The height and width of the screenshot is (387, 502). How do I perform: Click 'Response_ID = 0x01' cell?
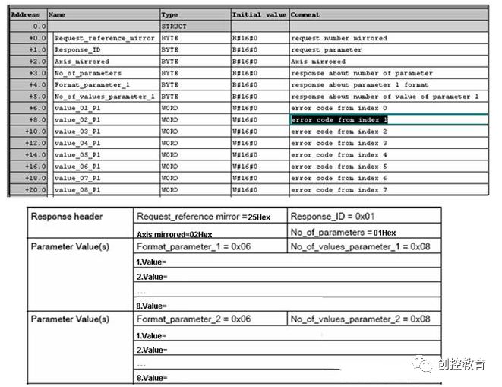tap(365, 215)
